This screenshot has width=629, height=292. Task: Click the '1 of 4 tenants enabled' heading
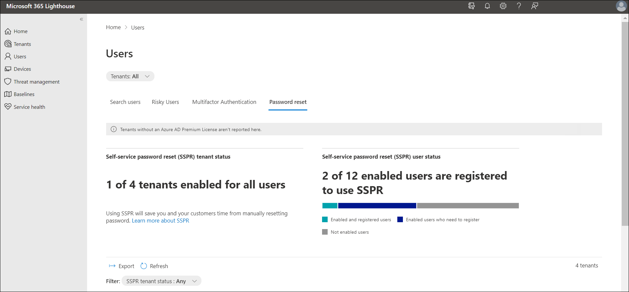tap(196, 185)
